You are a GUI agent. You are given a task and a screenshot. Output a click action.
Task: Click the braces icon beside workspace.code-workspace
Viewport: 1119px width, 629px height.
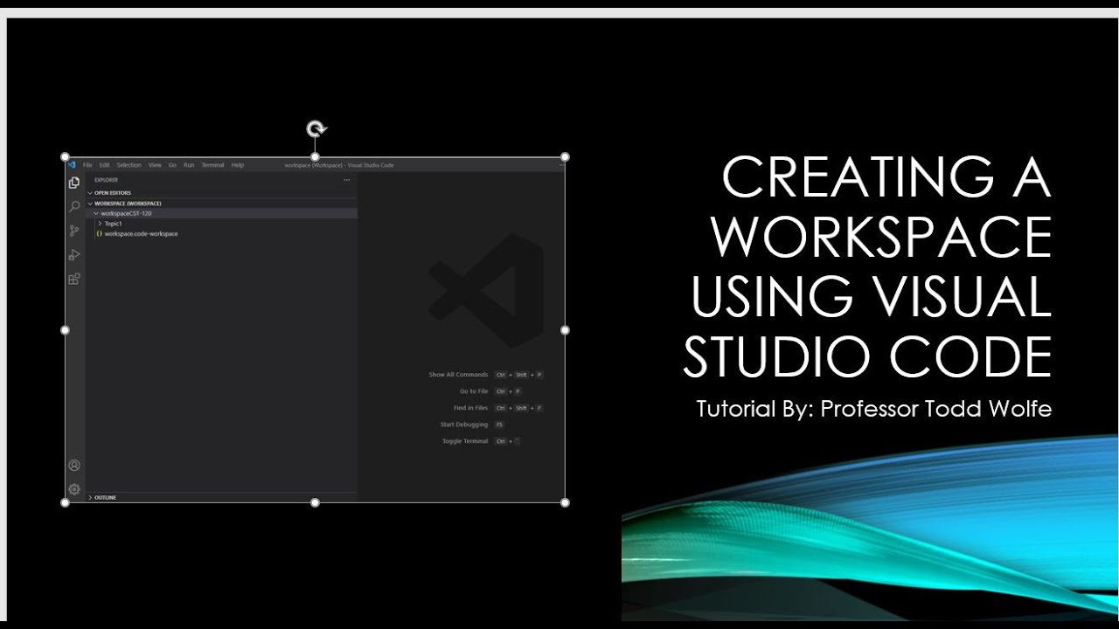(100, 234)
